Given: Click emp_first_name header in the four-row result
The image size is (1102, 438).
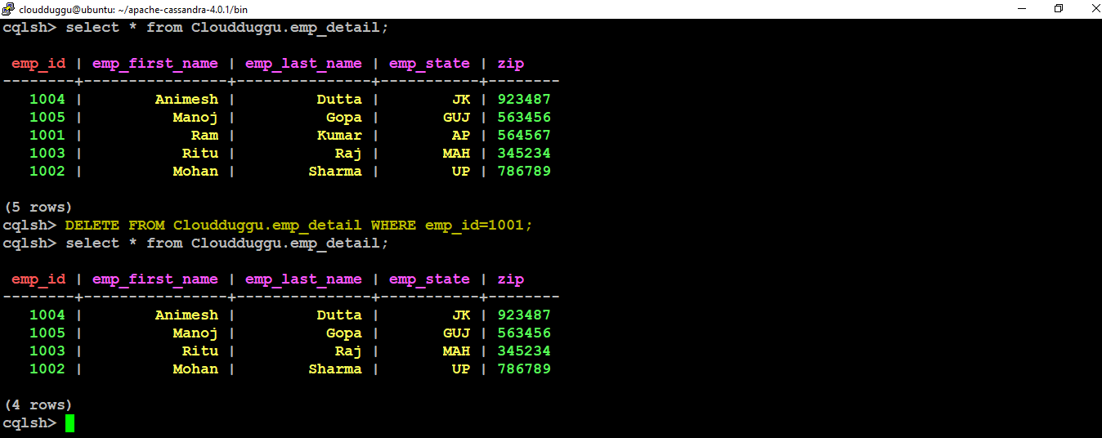Looking at the screenshot, I should click(155, 279).
